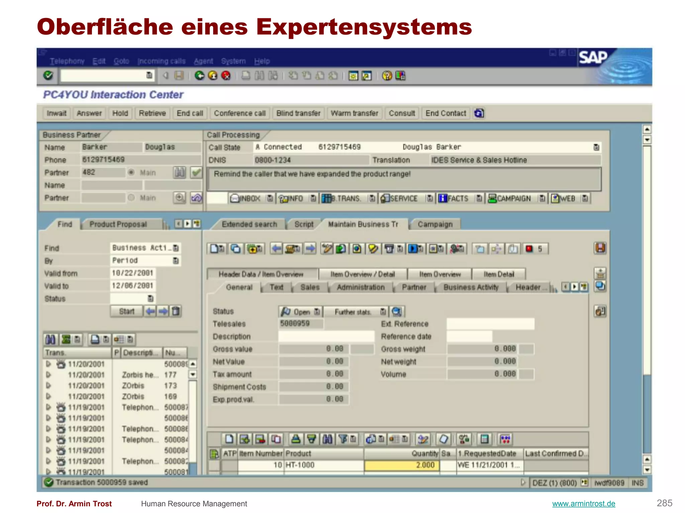Expand the 11/20/2001 ZOrbis 169 row
The width and height of the screenshot is (685, 513).
coord(48,396)
